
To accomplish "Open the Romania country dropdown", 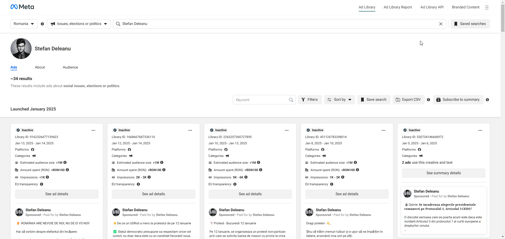I will click(x=24, y=24).
